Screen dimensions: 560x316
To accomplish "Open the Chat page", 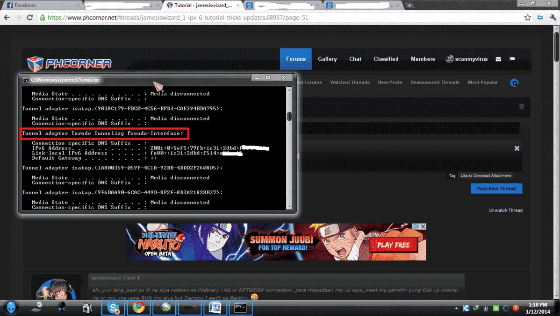I will point(355,59).
